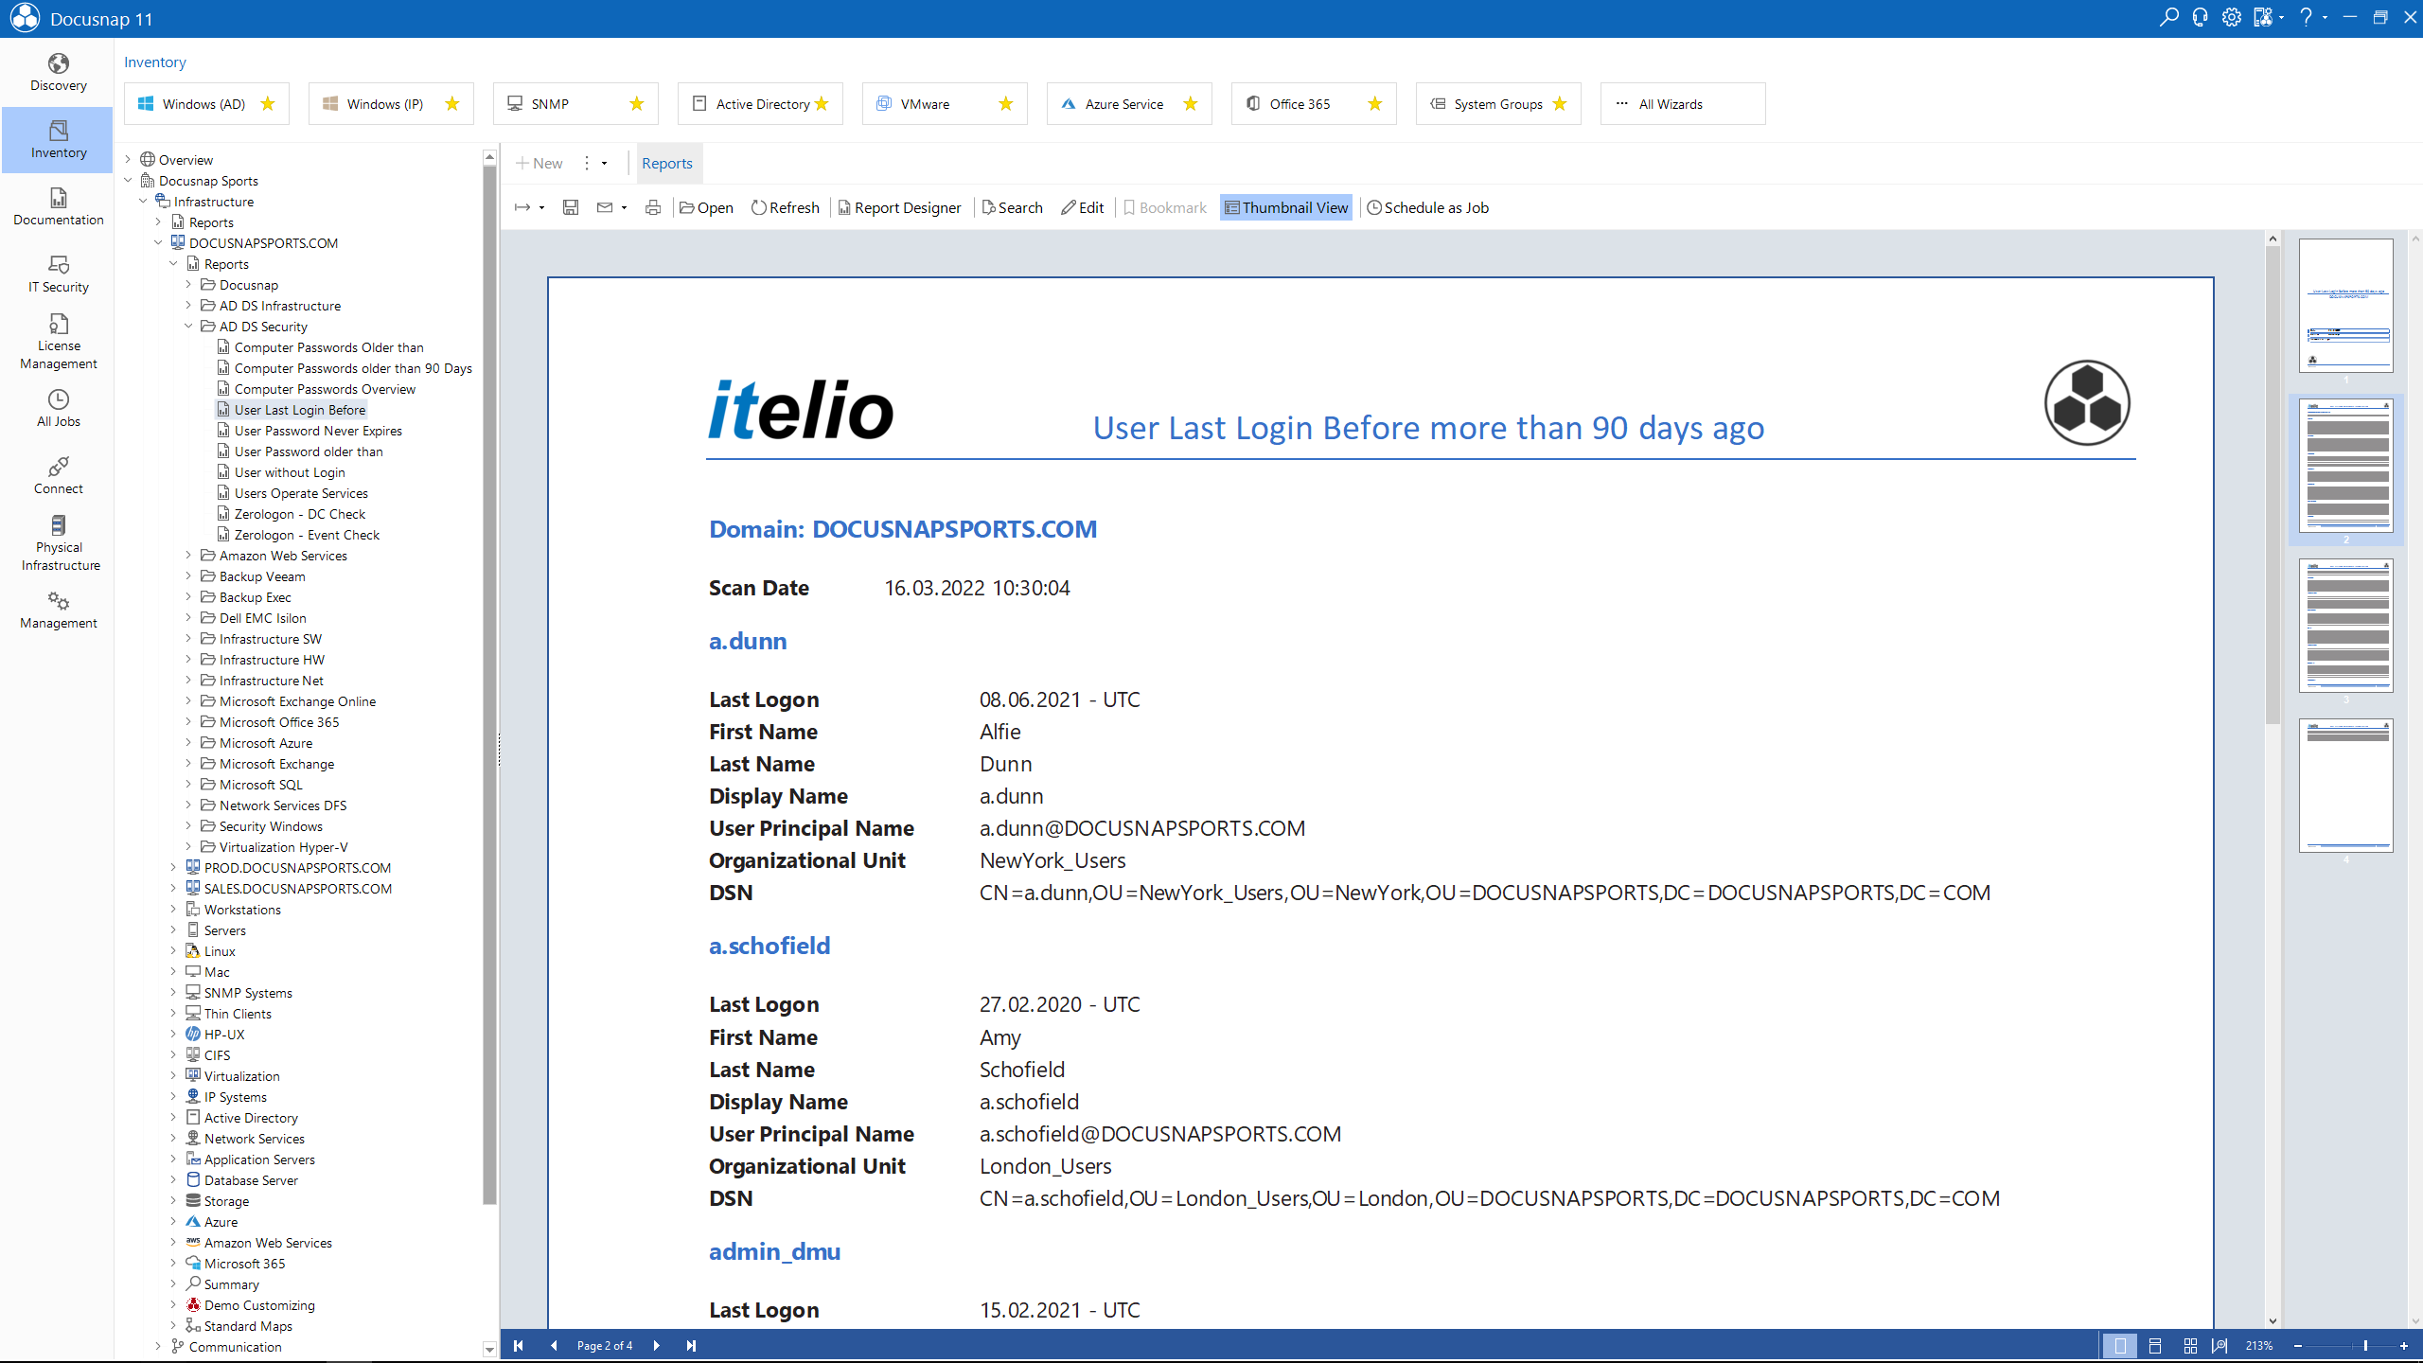
Task: Open the Report Designer
Action: click(x=900, y=207)
